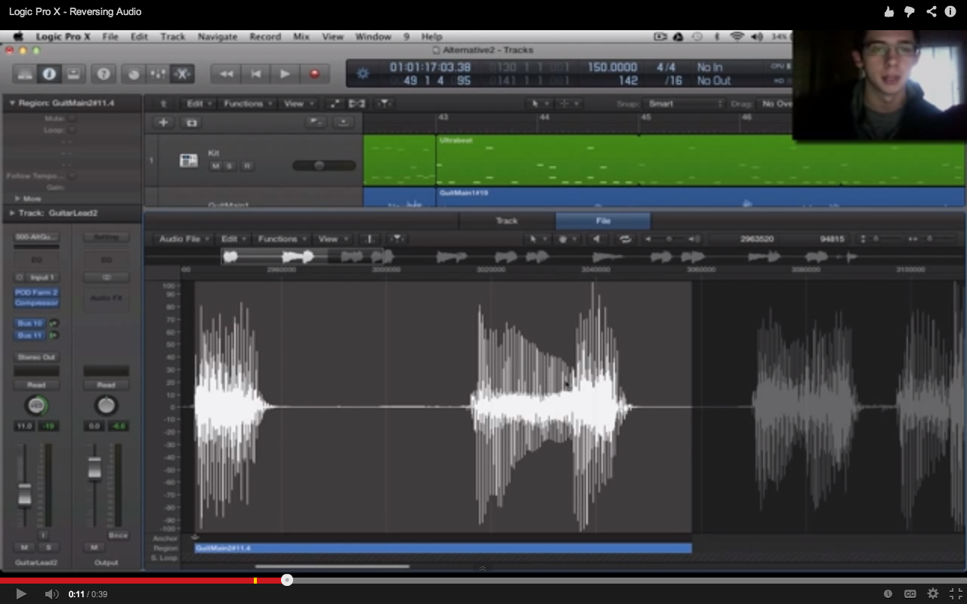Open the Mixer icon in the control bar
The width and height of the screenshot is (967, 604).
click(x=159, y=74)
